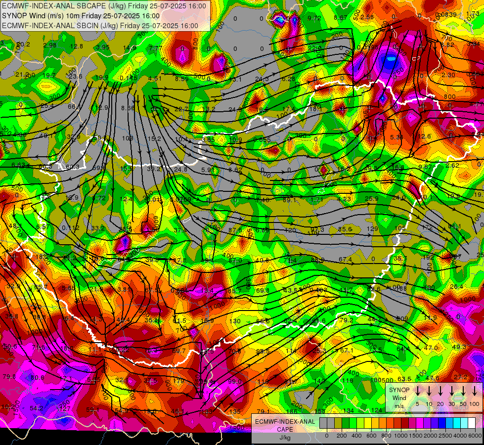Click the station value 9.72
The width and height of the screenshot is (484, 445).
click(314, 18)
